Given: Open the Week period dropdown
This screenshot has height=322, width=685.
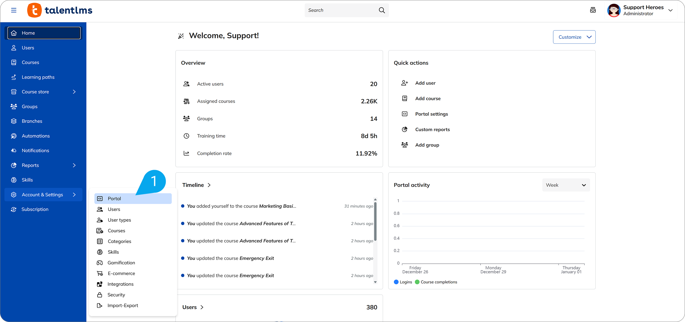Looking at the screenshot, I should point(566,185).
